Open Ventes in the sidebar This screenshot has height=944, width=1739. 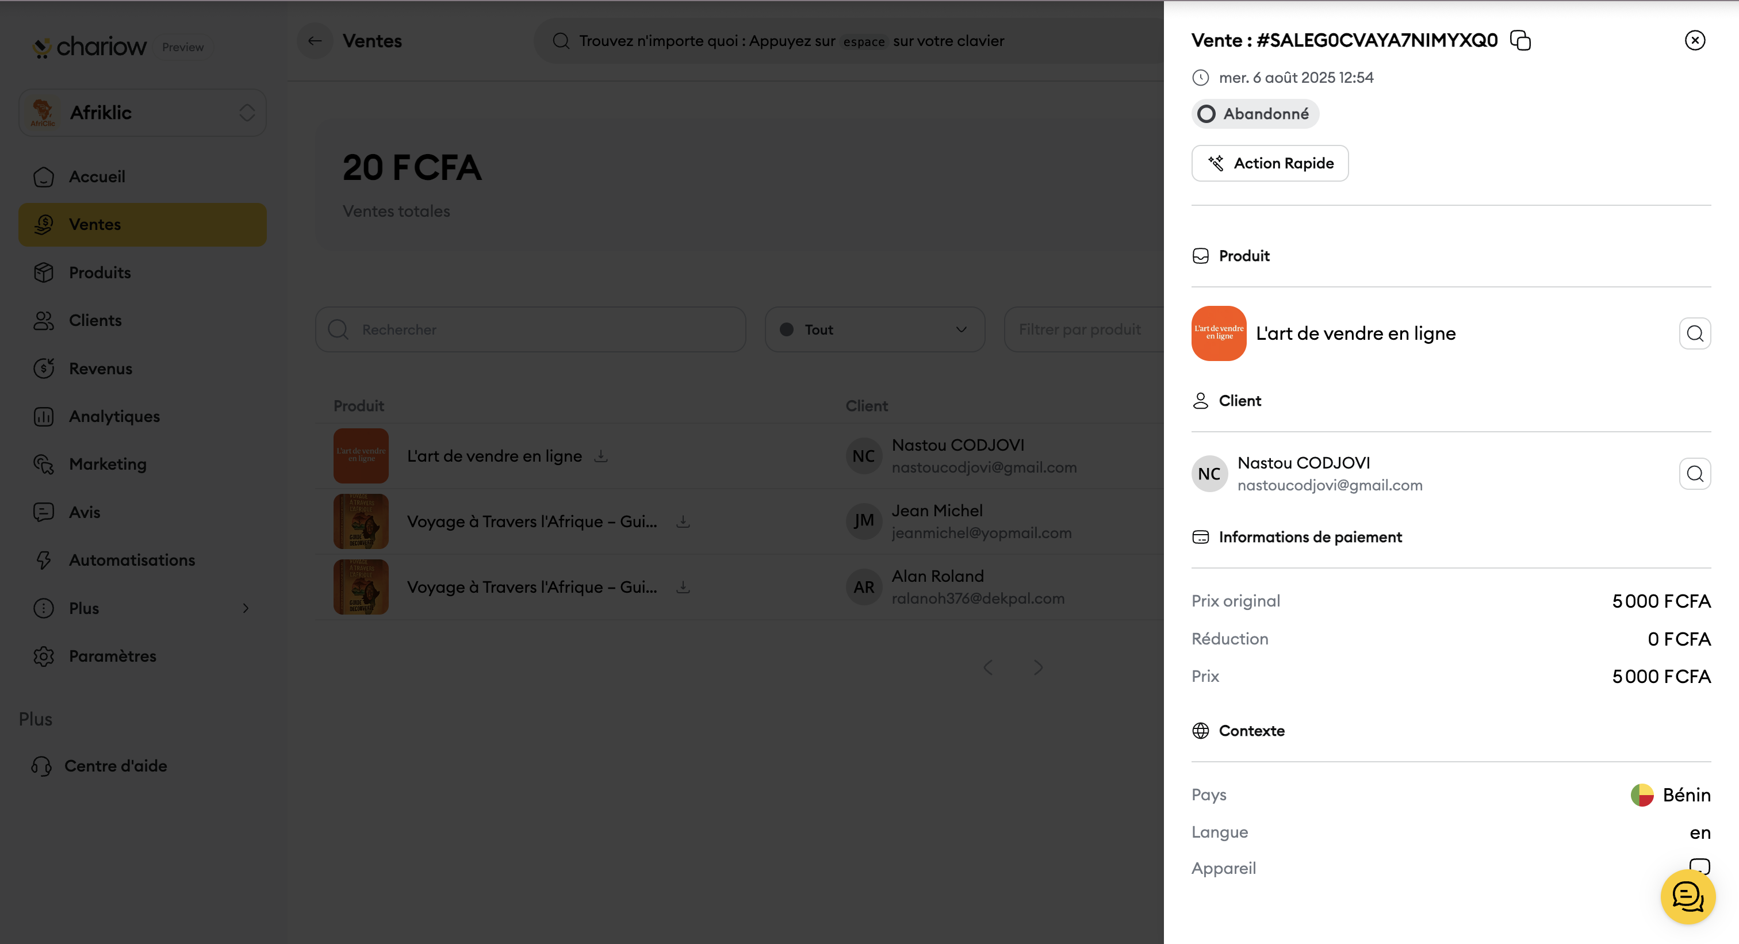click(x=143, y=225)
